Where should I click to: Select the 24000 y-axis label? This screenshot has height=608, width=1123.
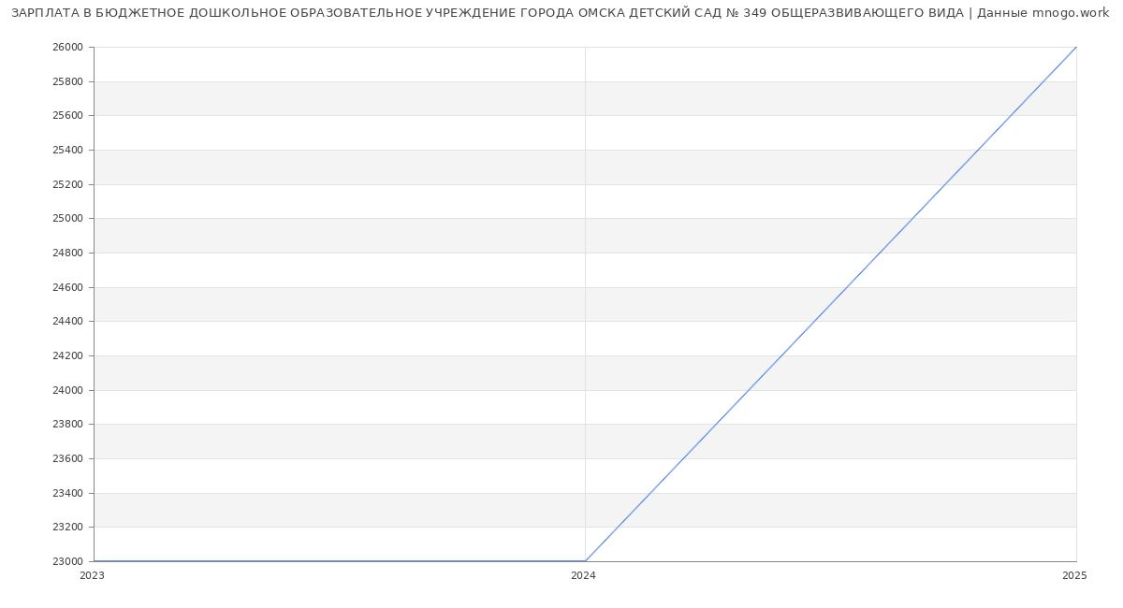click(x=67, y=390)
